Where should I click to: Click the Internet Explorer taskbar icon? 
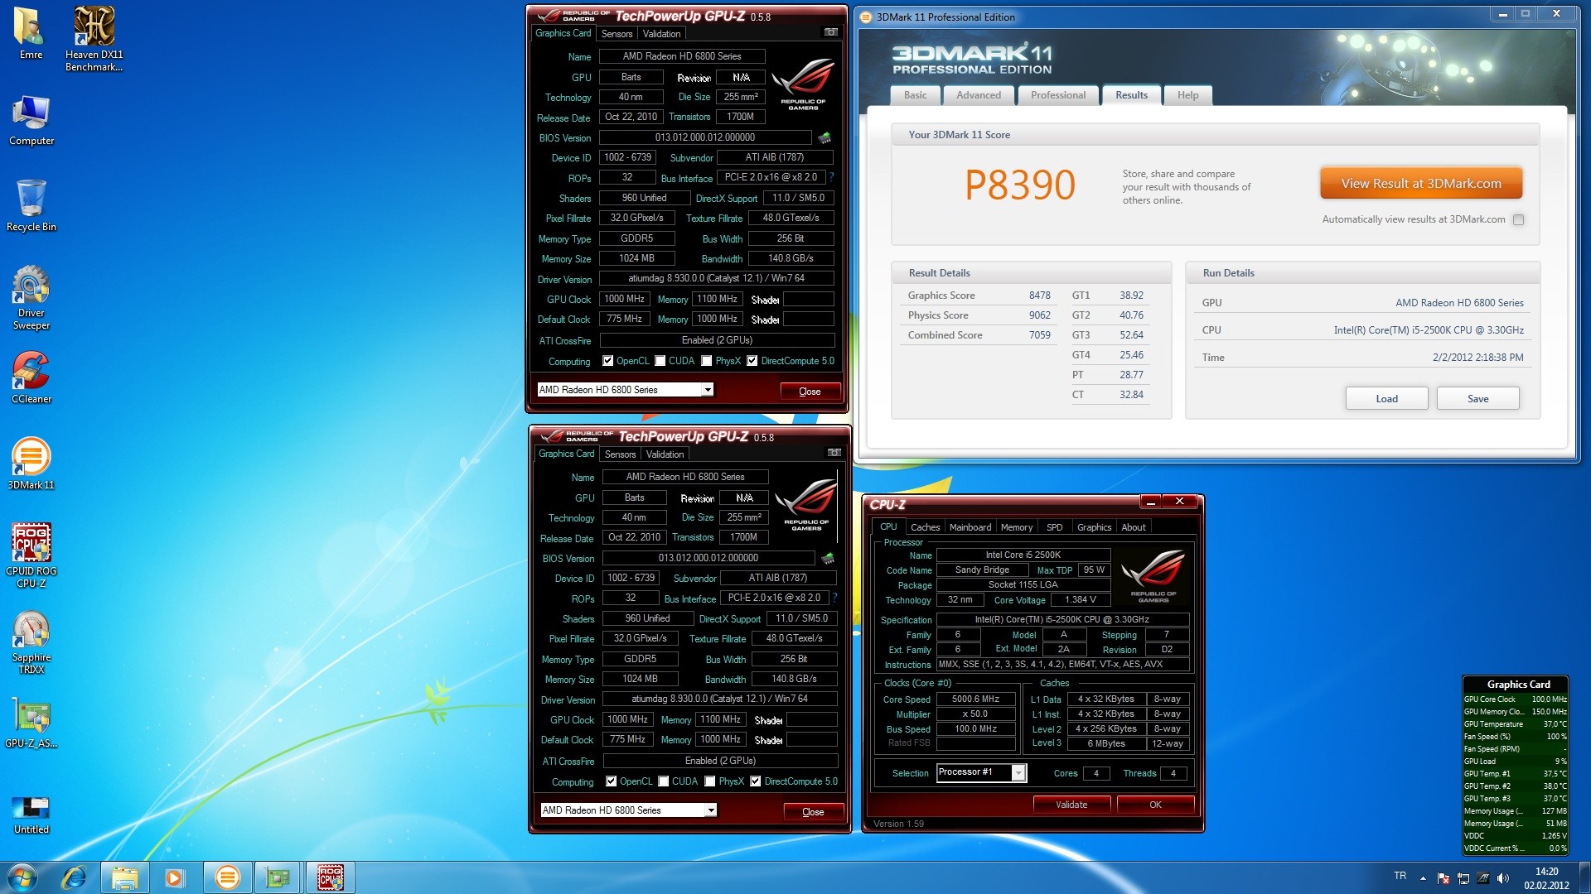pyautogui.click(x=75, y=877)
